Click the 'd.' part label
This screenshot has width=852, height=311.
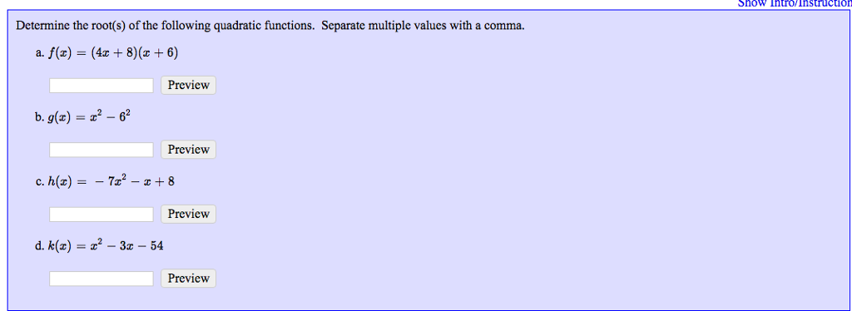click(39, 246)
